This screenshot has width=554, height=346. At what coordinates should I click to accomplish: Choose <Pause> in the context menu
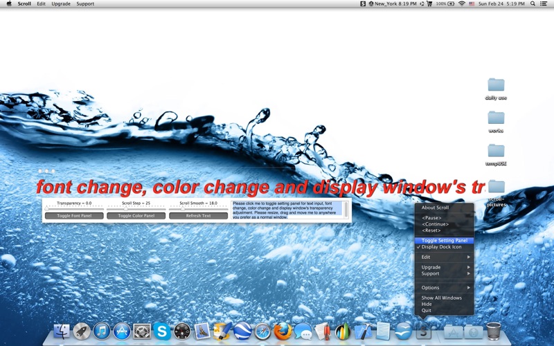[x=431, y=218]
